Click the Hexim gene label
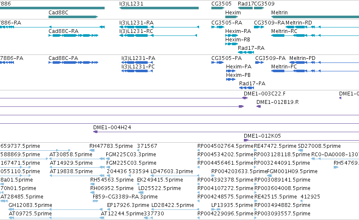The width and height of the screenshot is (359, 220). pyautogui.click(x=233, y=13)
